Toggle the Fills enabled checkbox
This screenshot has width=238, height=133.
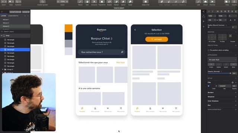(209, 86)
